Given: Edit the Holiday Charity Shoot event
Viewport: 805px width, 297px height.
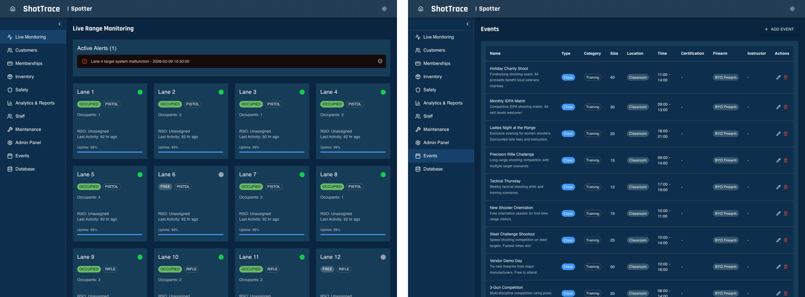Looking at the screenshot, I should tap(779, 77).
